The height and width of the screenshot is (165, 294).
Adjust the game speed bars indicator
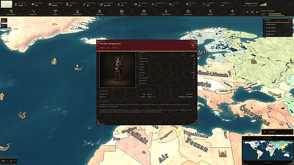point(263,5)
